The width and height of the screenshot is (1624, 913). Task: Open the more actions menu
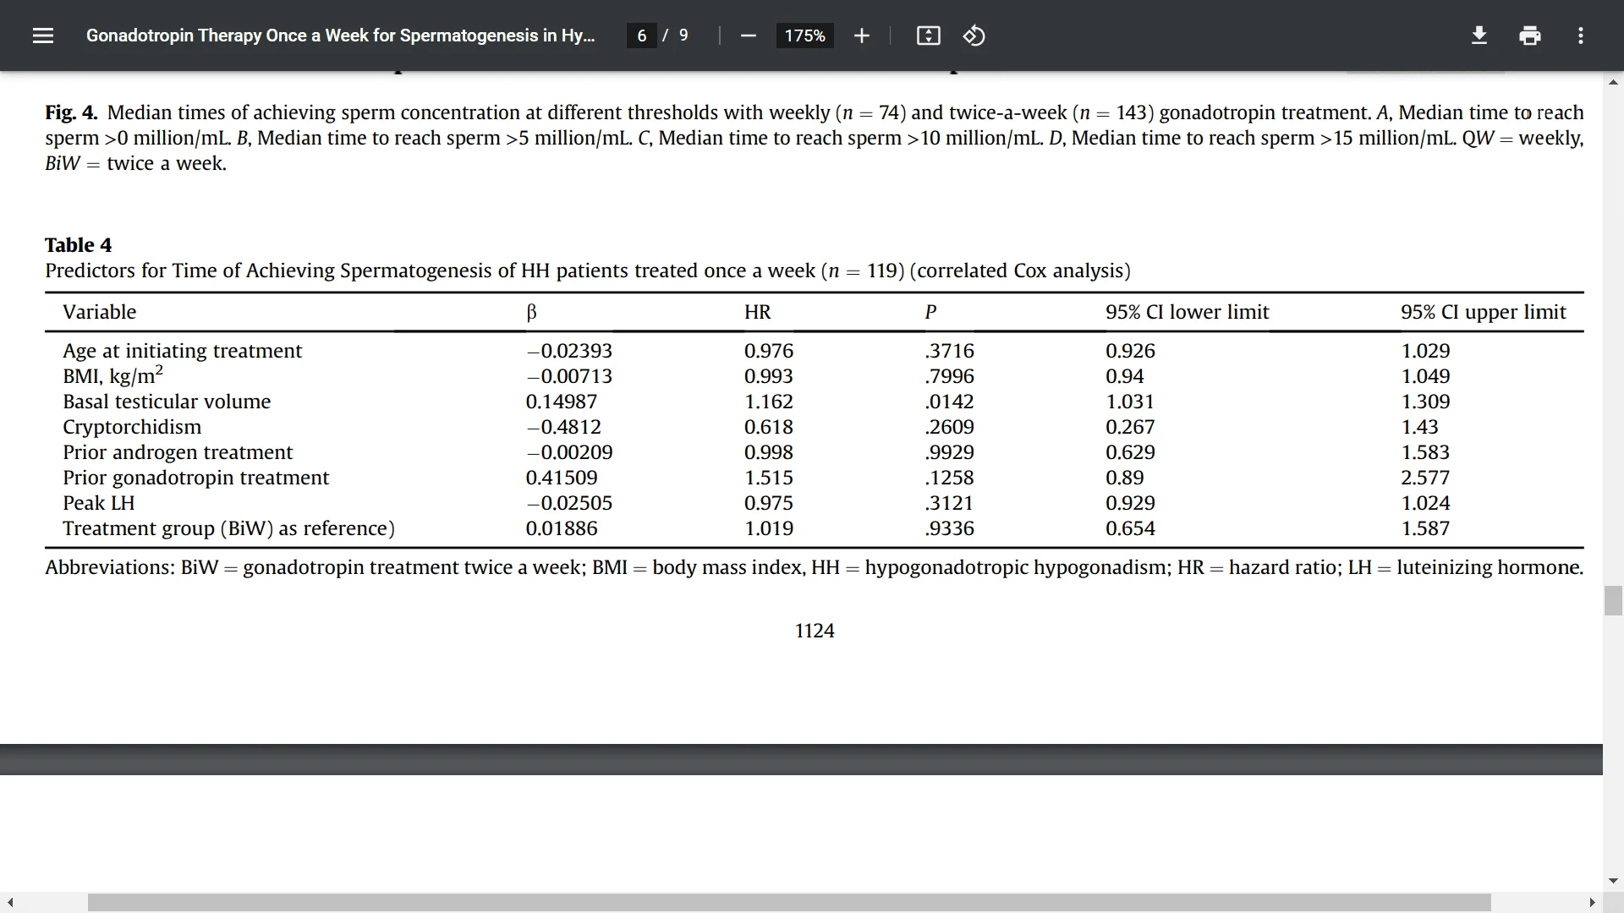point(1580,36)
